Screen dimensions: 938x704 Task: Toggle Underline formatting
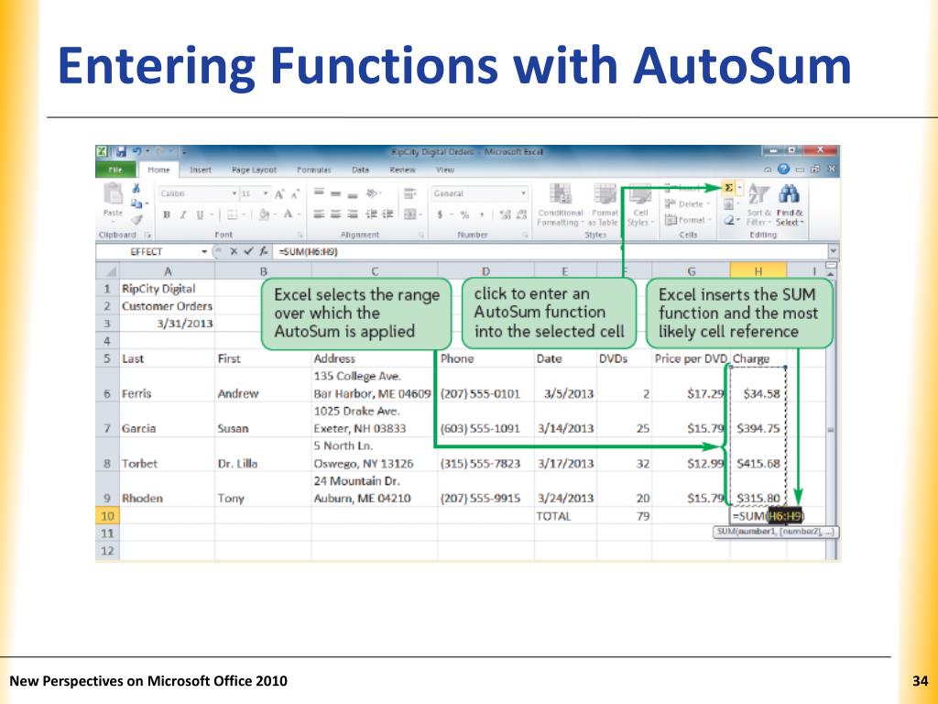[200, 214]
